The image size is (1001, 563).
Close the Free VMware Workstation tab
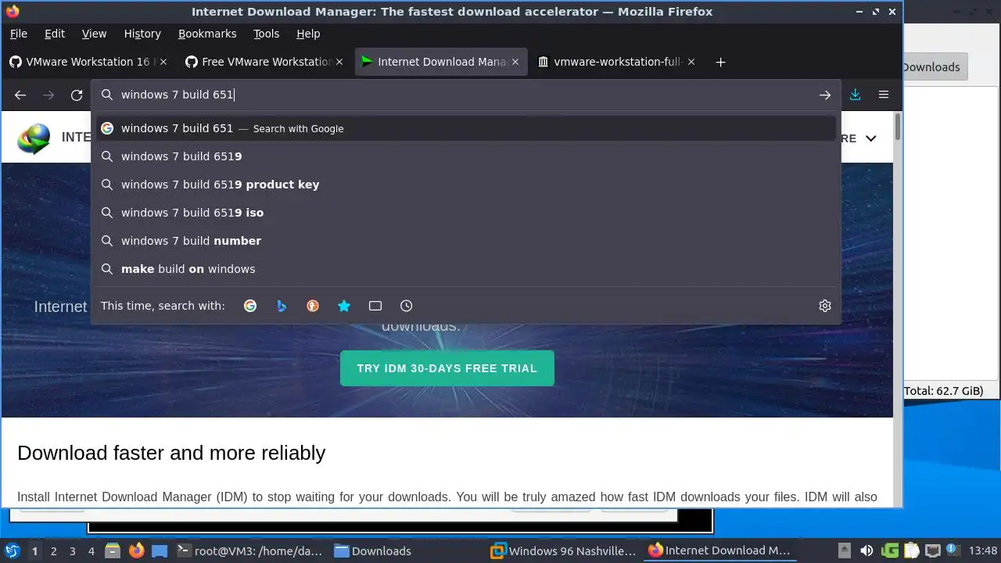pos(339,62)
